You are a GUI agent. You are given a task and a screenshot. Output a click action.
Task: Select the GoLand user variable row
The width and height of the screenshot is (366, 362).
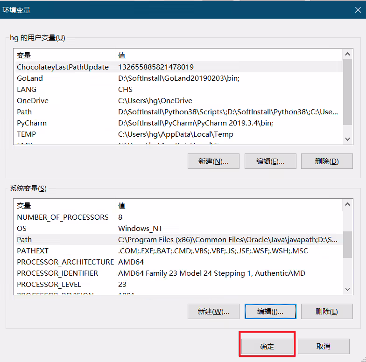pos(178,78)
